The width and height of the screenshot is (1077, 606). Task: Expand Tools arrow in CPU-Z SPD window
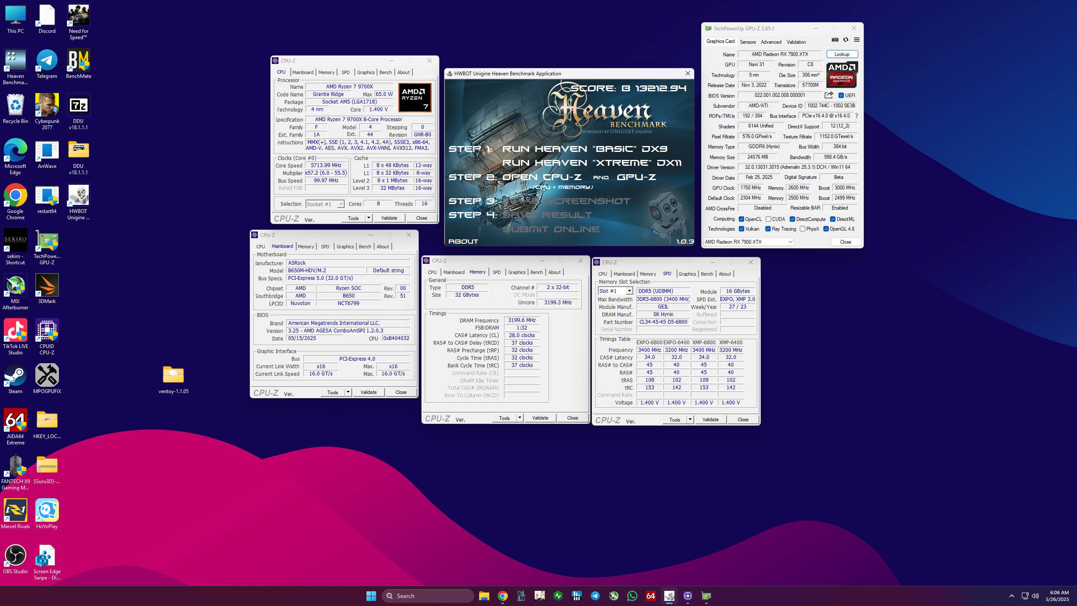(x=690, y=420)
